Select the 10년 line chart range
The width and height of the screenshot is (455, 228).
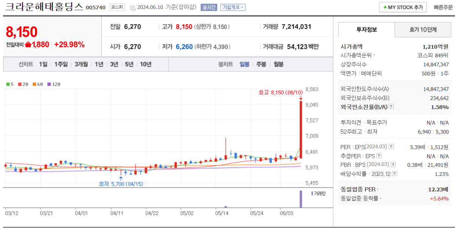145,64
